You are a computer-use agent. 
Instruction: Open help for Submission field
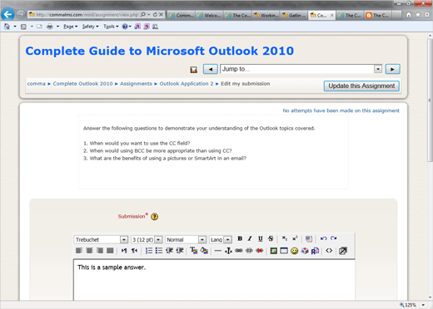[155, 217]
